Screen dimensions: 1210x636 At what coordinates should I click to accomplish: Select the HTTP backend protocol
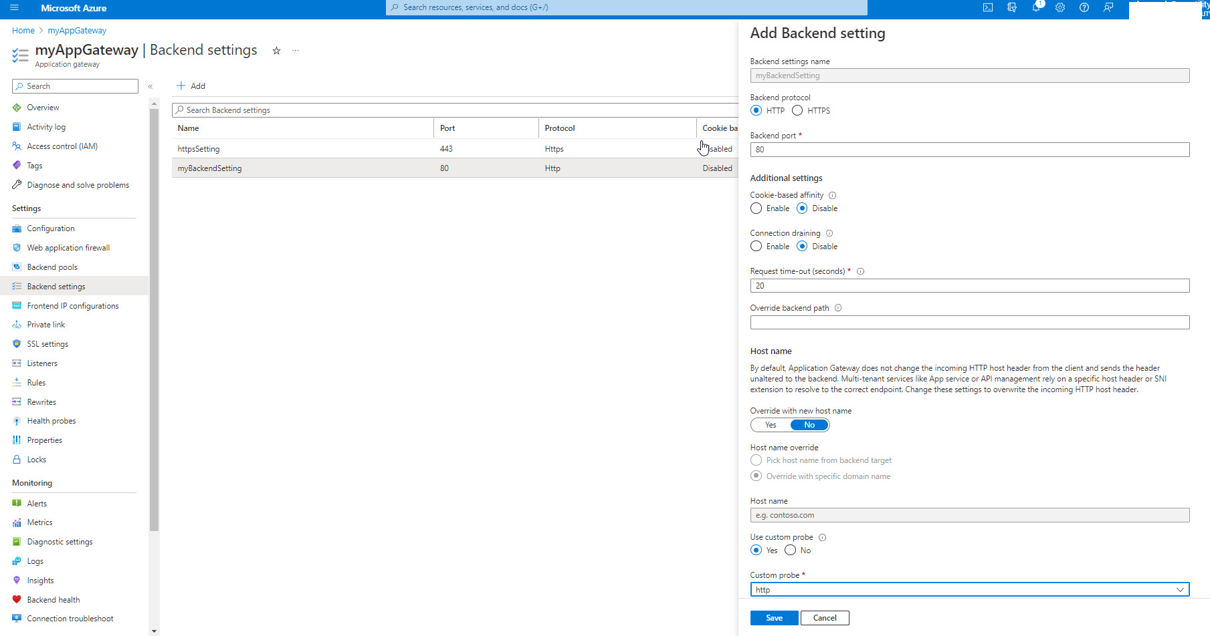pos(757,111)
